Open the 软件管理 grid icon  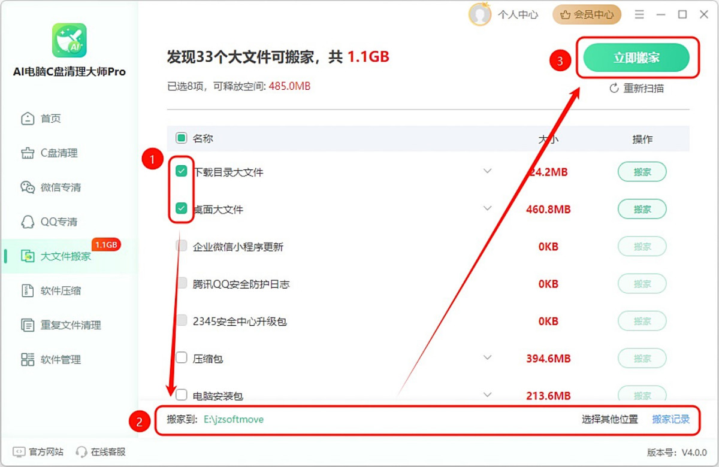click(x=28, y=360)
